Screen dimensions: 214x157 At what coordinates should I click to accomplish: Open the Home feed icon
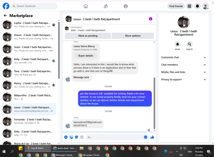86,6
